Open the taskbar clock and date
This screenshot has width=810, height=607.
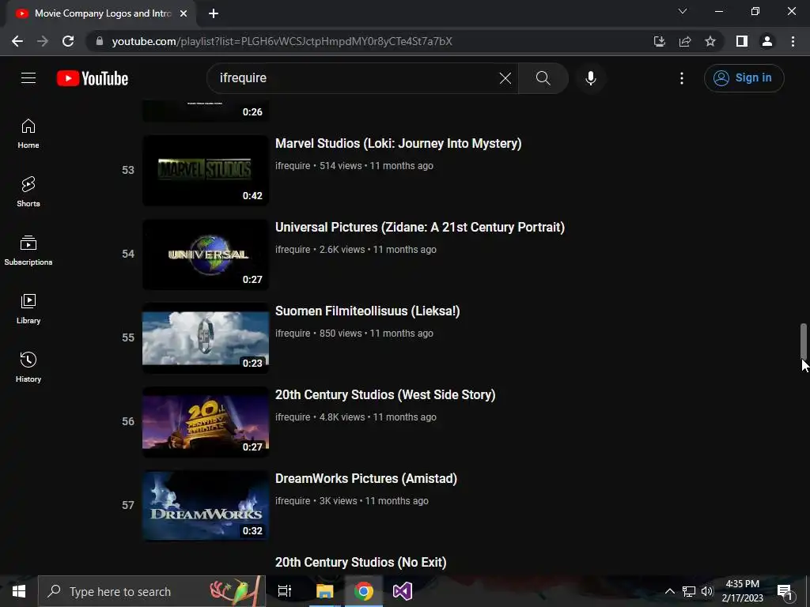pyautogui.click(x=742, y=591)
